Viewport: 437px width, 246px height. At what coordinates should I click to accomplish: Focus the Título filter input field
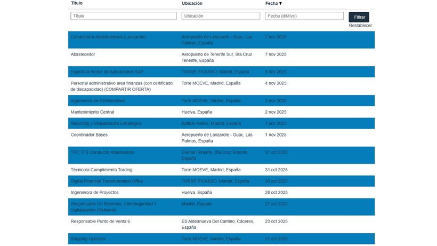(123, 16)
